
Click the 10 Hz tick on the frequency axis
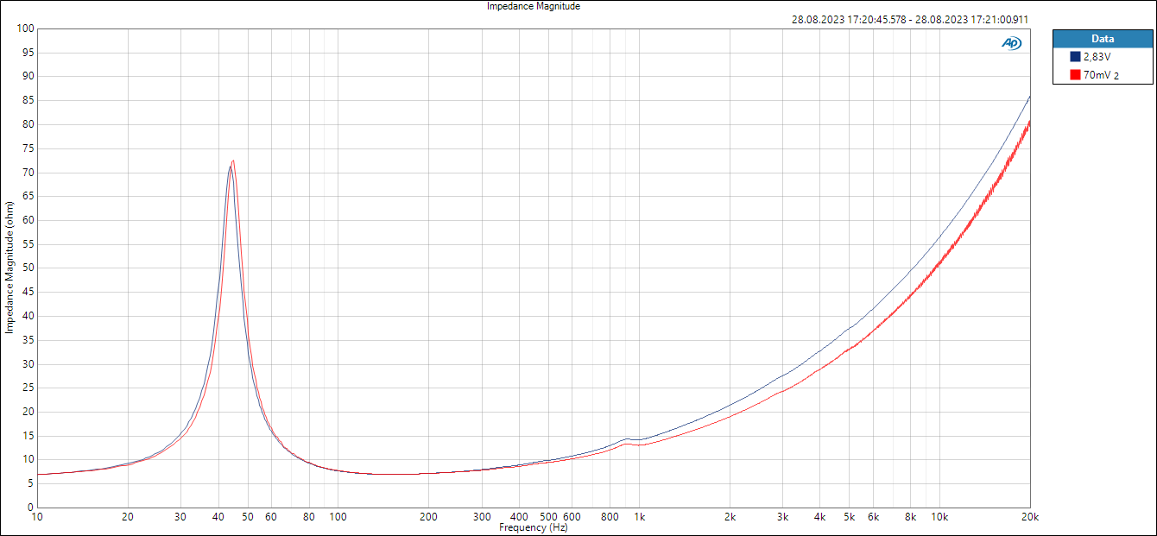pyautogui.click(x=37, y=517)
